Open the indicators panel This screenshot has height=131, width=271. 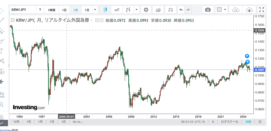point(158,10)
